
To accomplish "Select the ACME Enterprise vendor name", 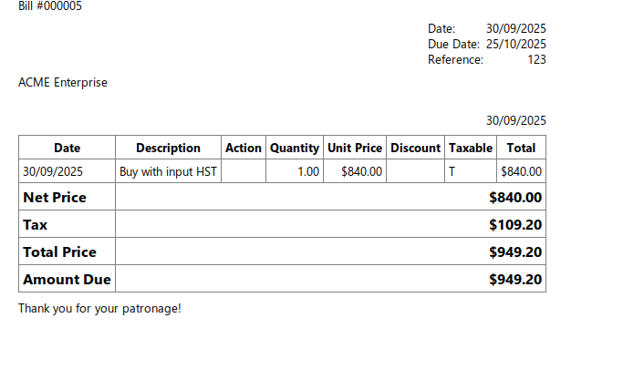I will tap(63, 82).
